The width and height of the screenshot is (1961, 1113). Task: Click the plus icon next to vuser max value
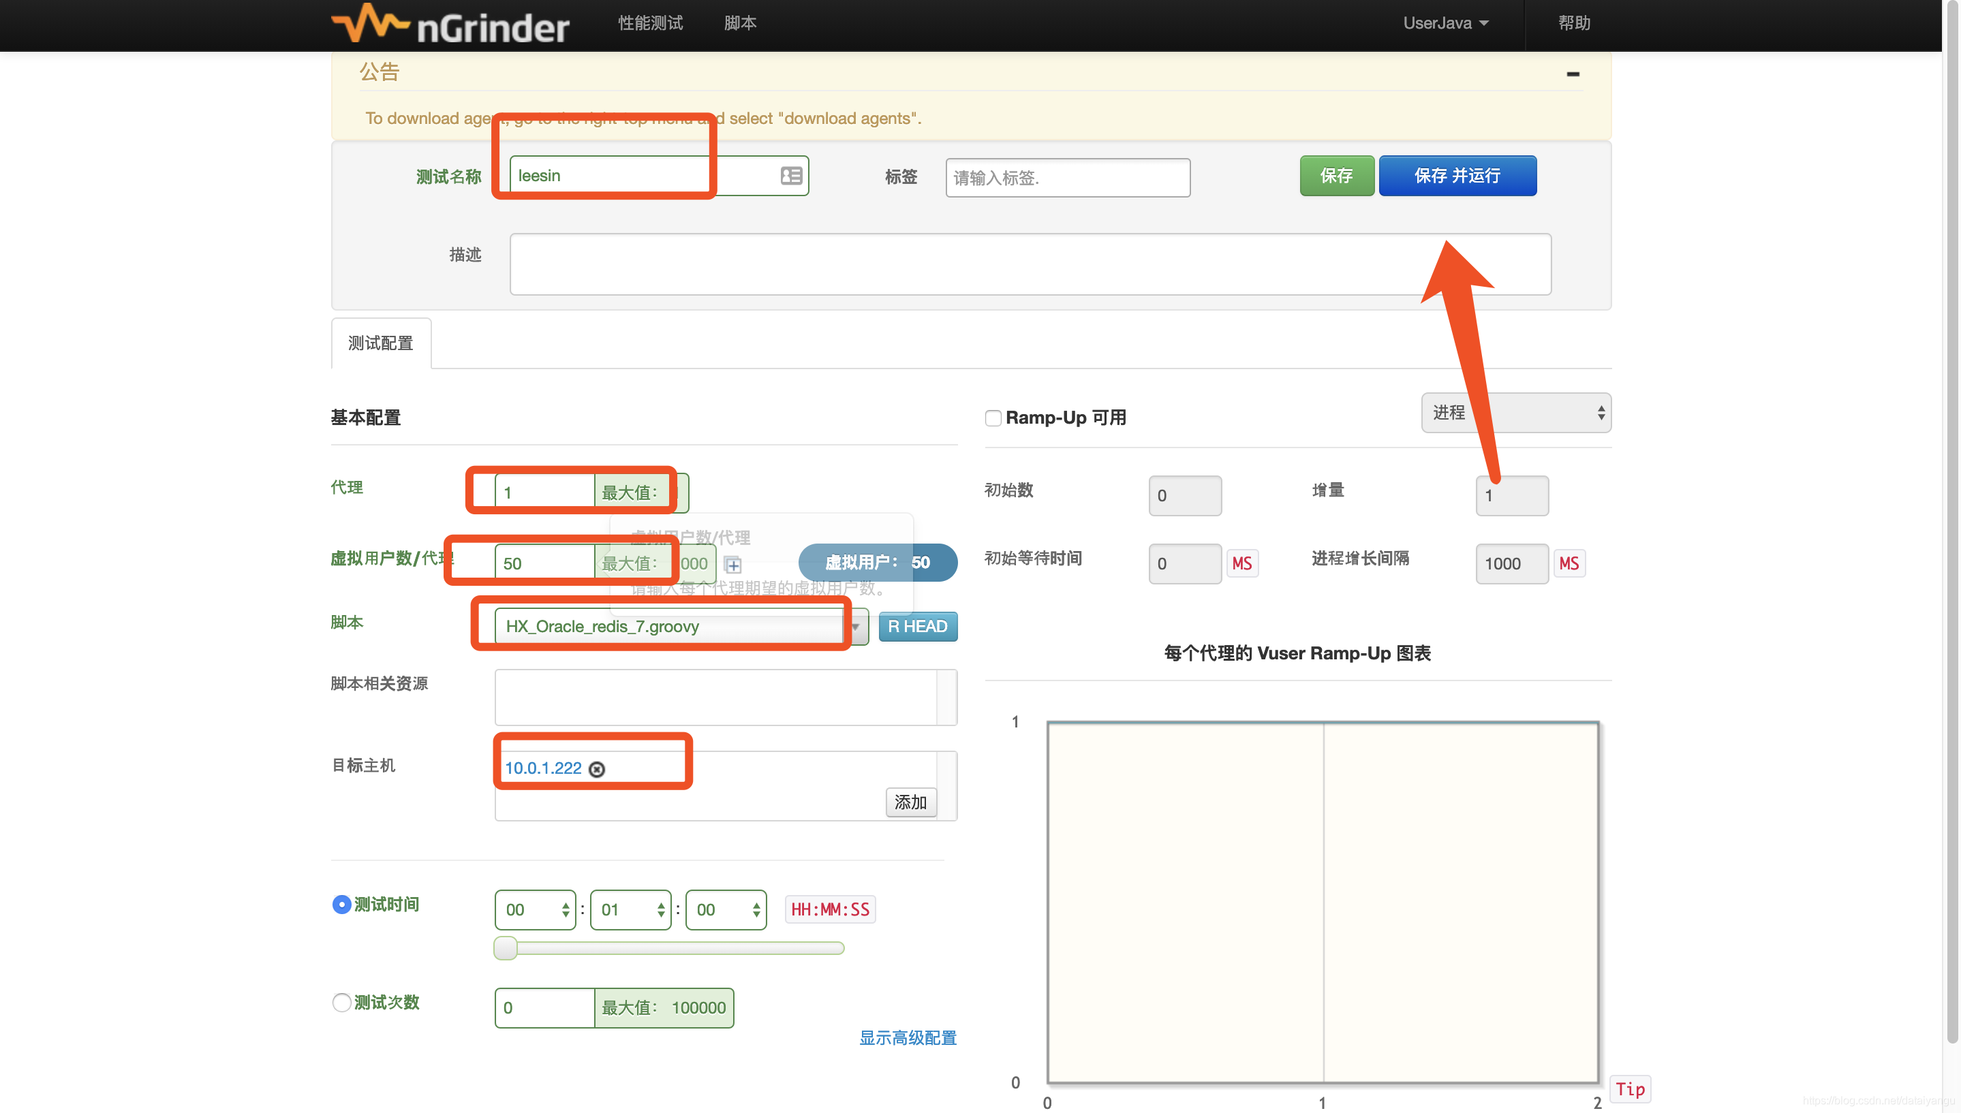[733, 565]
